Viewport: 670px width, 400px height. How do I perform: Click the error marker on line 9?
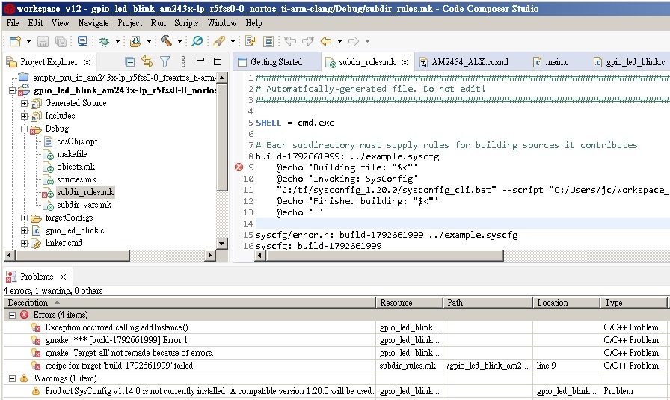(239, 167)
